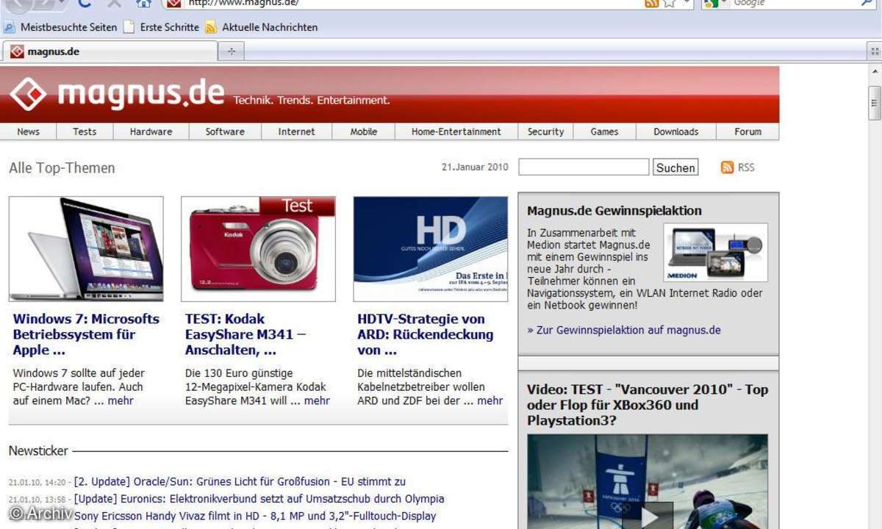The image size is (882, 529).
Task: Open Video: TEST Vancouver 2010 headline
Action: 648,405
